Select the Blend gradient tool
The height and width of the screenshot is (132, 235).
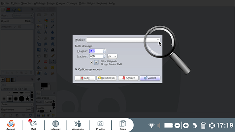(46, 56)
